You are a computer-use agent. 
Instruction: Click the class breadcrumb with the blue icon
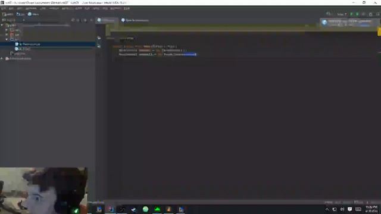pyautogui.click(x=33, y=14)
